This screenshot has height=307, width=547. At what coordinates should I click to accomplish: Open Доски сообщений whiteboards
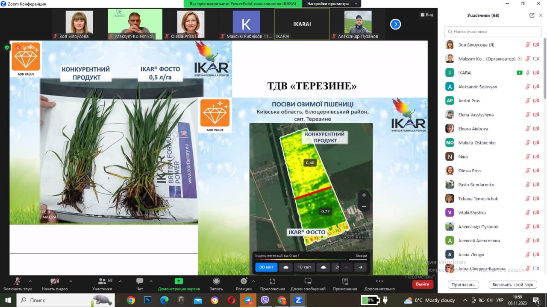pyautogui.click(x=308, y=284)
